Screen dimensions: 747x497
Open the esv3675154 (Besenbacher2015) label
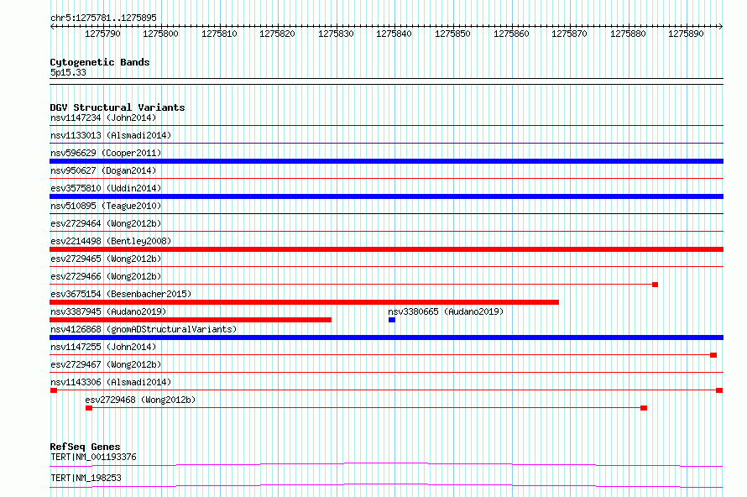coord(121,294)
